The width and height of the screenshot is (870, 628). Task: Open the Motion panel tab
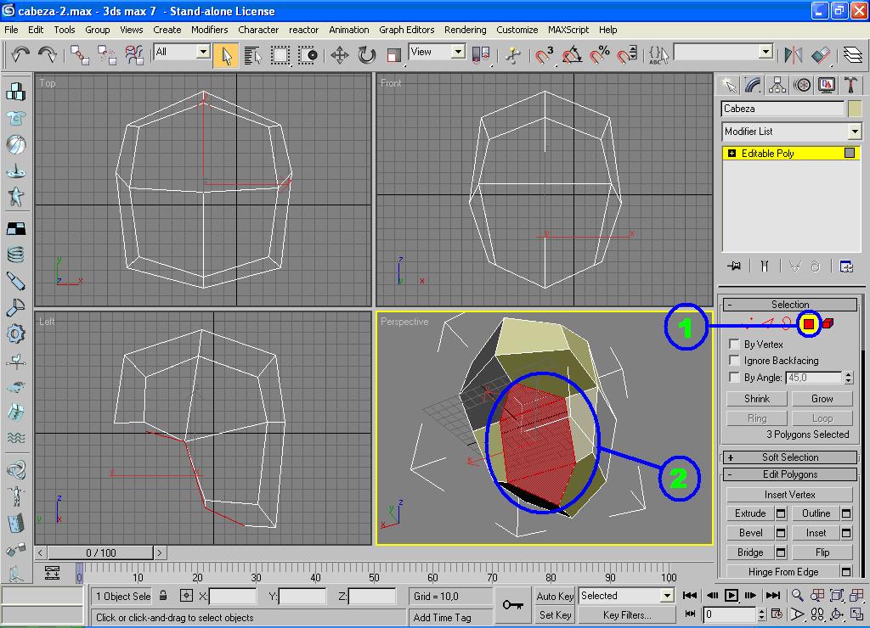coord(802,85)
